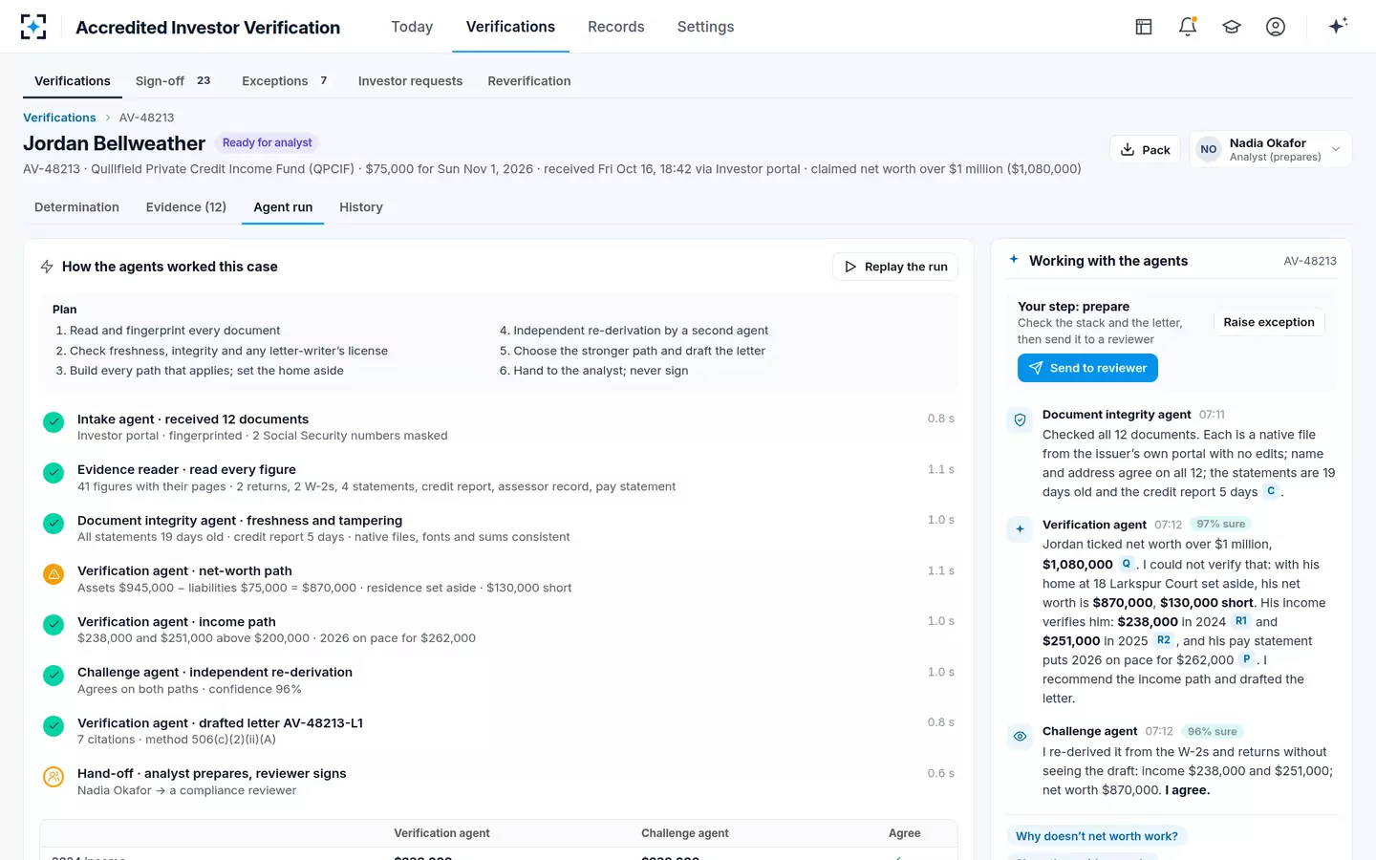1376x860 pixels.
Task: Open the graduation cap help icon
Action: [1232, 27]
